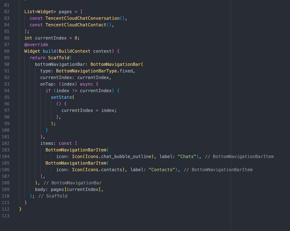This screenshot has height=231, width=290.
Task: Click the "async" keyword on line 93
Action: pyautogui.click(x=86, y=84)
